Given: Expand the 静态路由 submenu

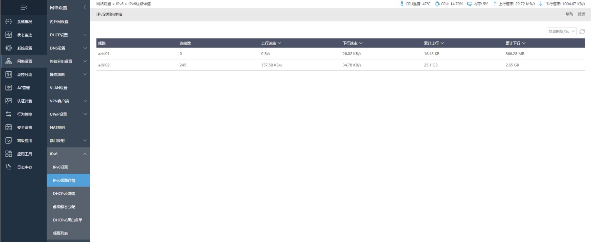Looking at the screenshot, I should (x=85, y=74).
